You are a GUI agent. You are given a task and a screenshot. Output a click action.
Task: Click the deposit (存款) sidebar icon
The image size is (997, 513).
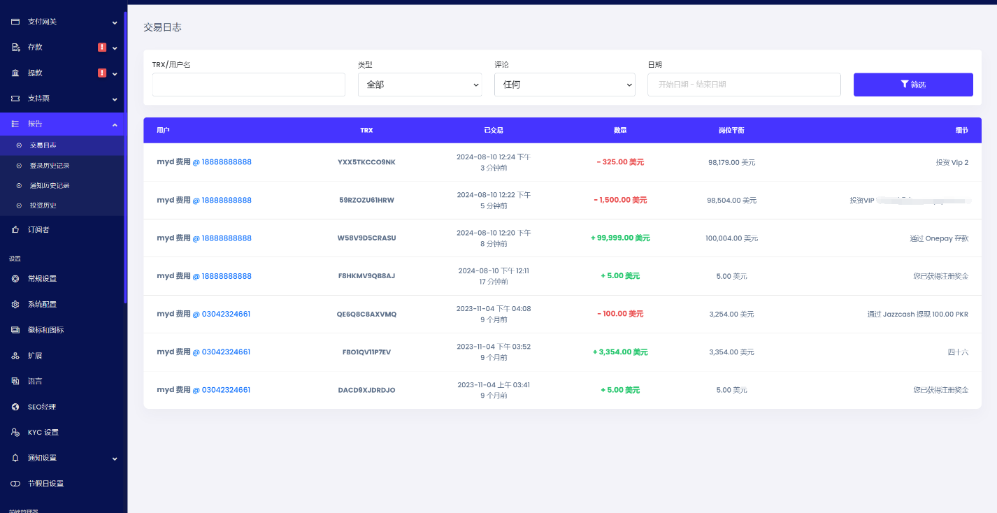tap(15, 48)
